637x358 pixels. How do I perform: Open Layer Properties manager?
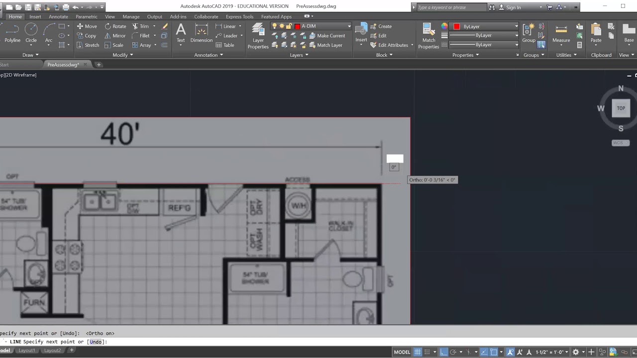pos(258,36)
